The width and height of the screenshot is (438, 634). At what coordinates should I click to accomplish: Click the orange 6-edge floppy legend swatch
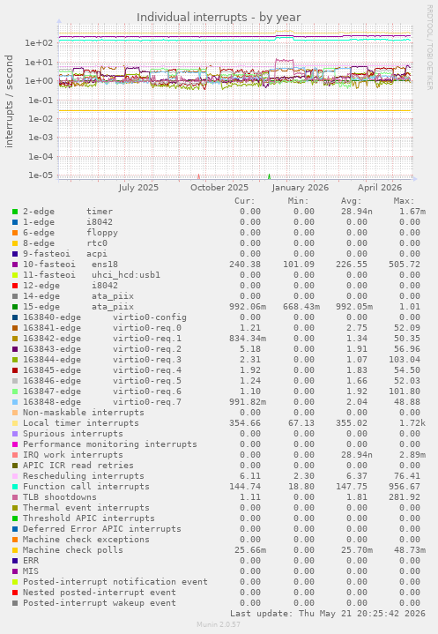point(15,233)
